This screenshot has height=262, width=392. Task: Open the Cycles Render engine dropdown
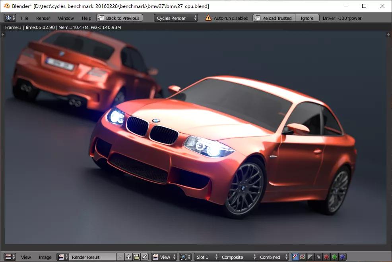[176, 18]
